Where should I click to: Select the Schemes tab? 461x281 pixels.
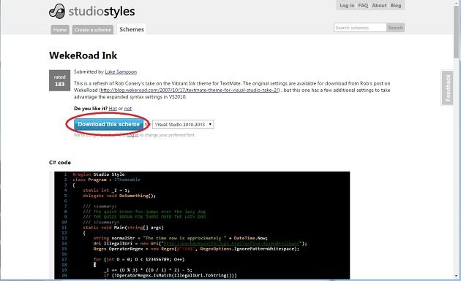click(x=132, y=29)
